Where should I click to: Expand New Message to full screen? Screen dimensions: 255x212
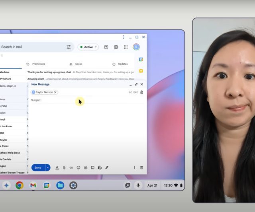[136, 84]
